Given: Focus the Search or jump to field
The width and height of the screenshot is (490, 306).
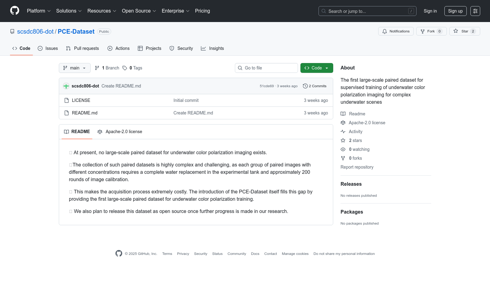Looking at the screenshot, I should coord(367,11).
